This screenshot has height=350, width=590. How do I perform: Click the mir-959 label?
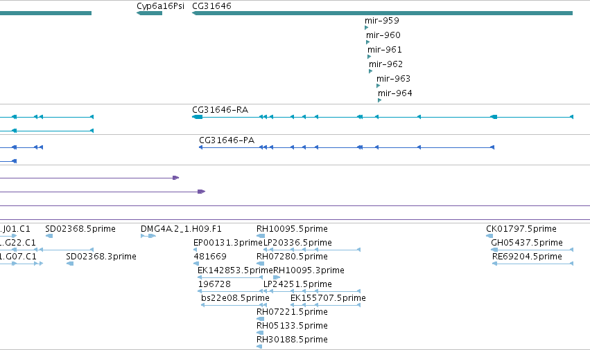coord(381,21)
